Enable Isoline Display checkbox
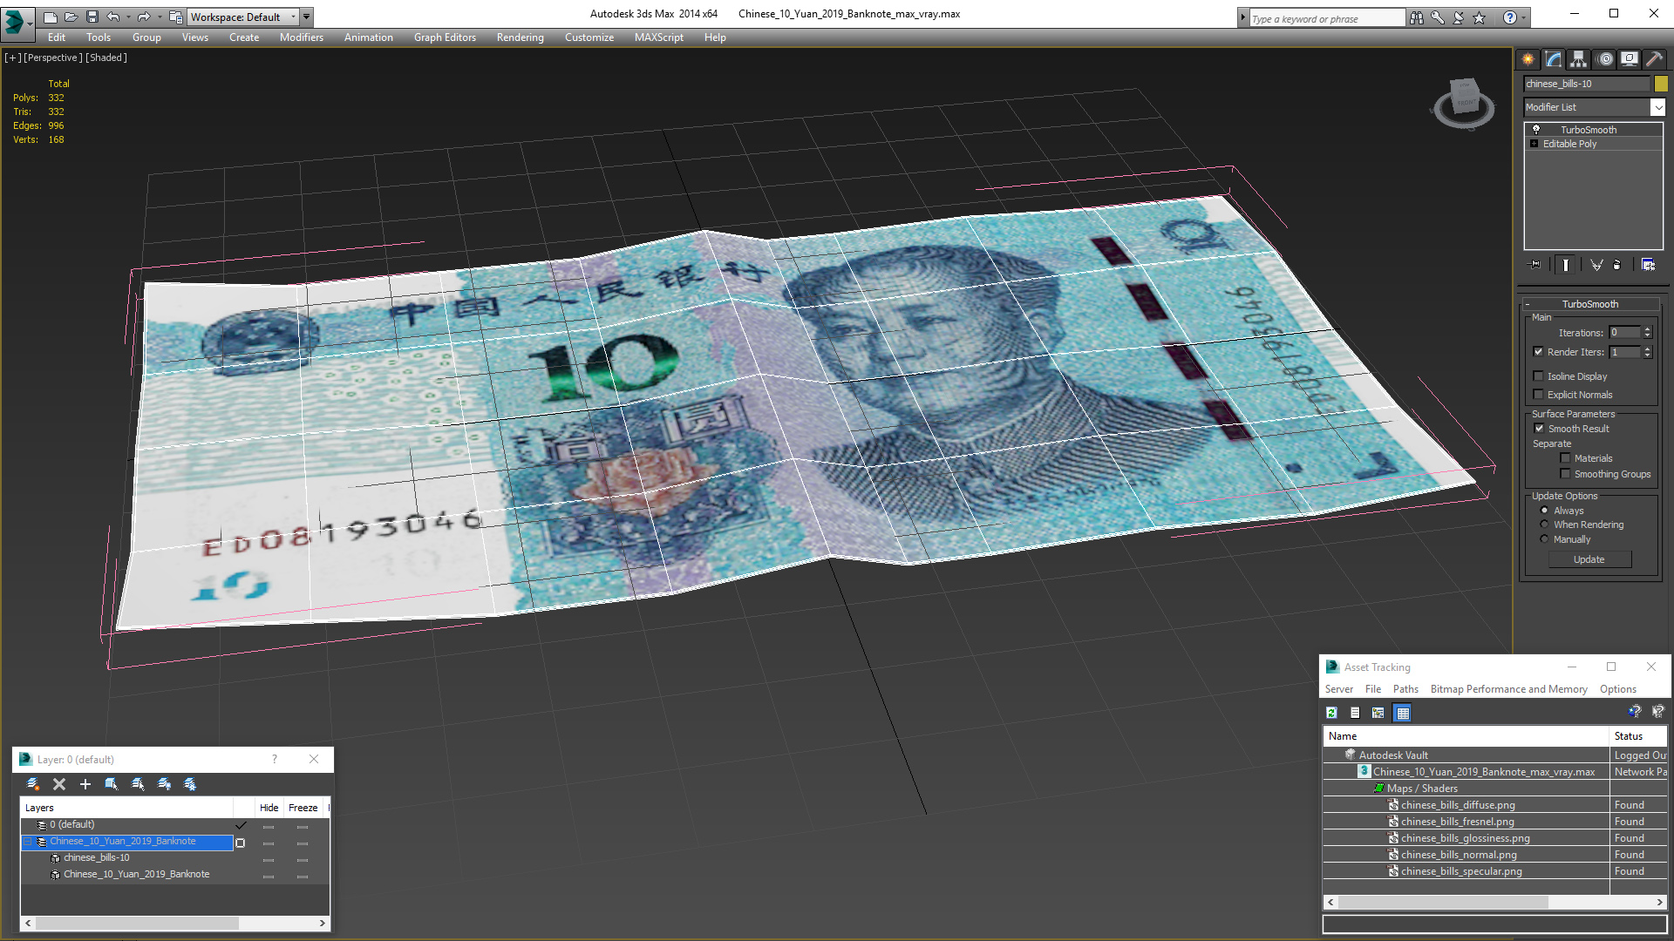 [x=1538, y=376]
